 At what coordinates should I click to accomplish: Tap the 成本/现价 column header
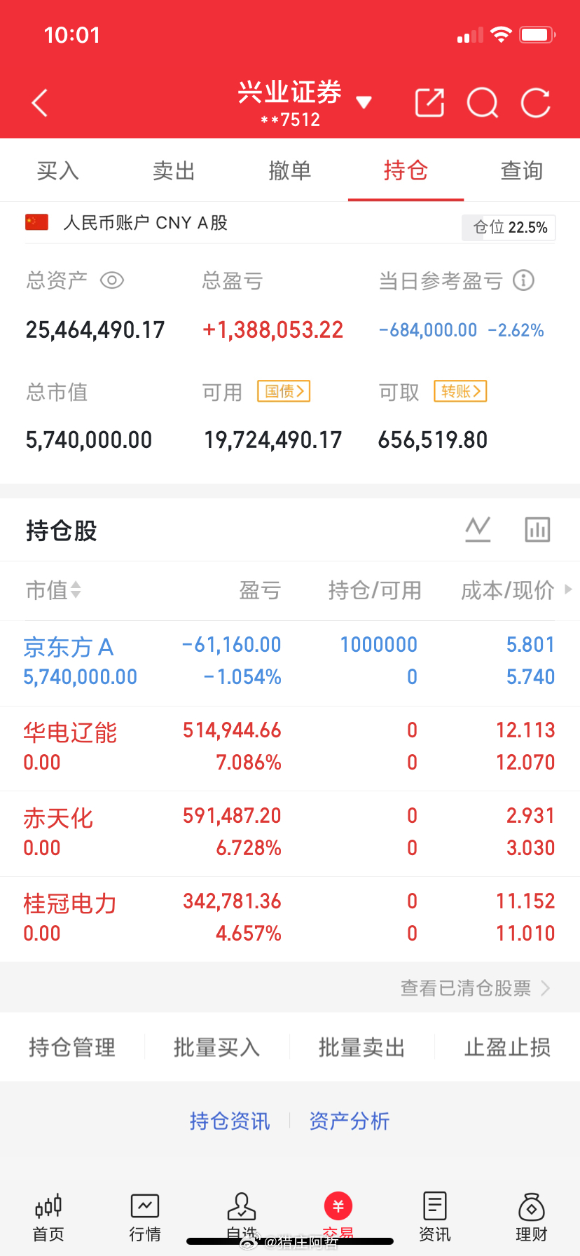click(x=507, y=590)
